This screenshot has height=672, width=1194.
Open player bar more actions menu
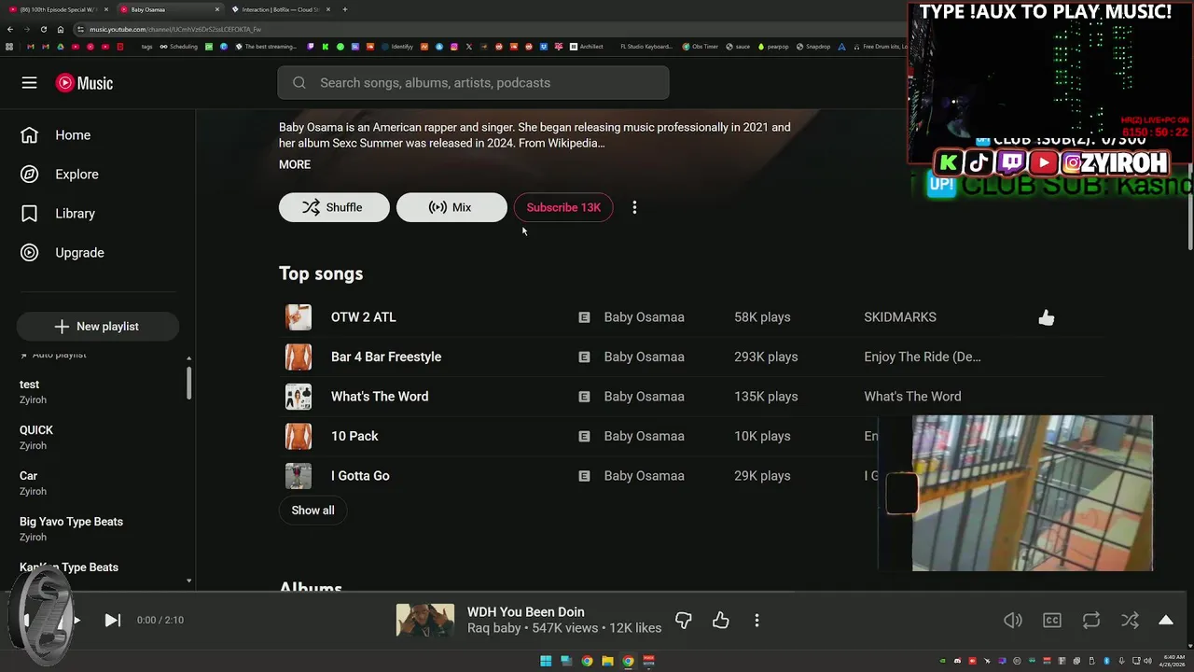pyautogui.click(x=757, y=620)
